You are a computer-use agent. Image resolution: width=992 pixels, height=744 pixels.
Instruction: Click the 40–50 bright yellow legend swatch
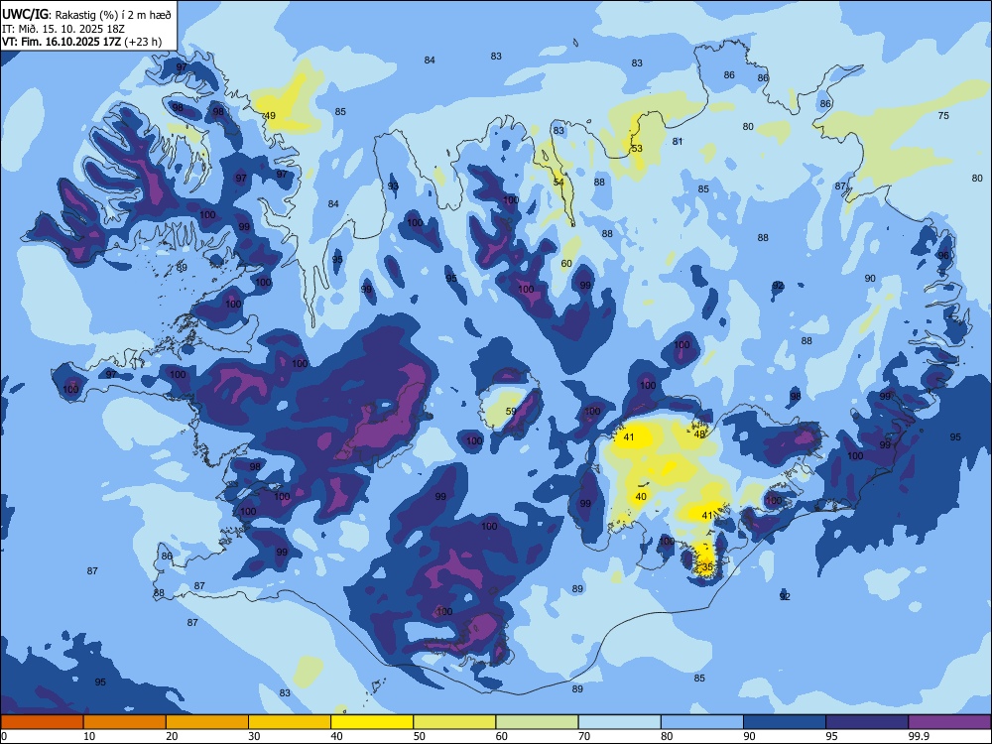click(372, 722)
